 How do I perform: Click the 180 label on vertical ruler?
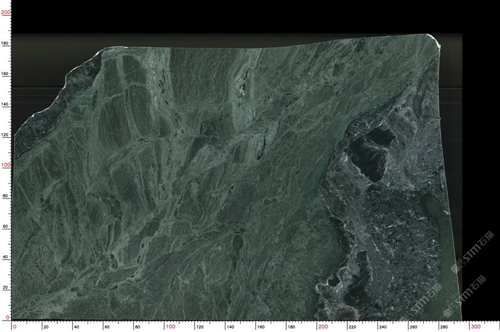[x=5, y=43]
